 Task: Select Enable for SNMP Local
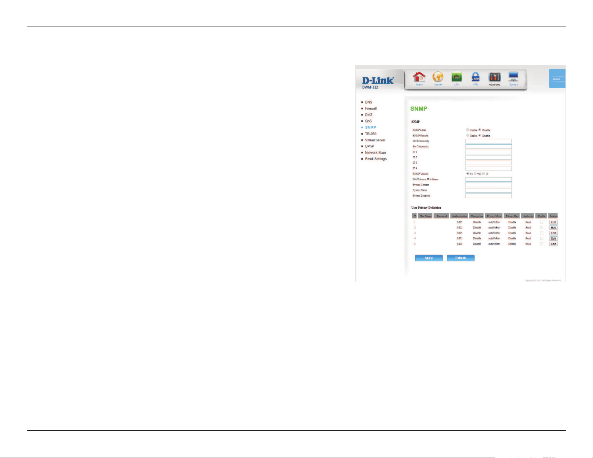pos(468,130)
